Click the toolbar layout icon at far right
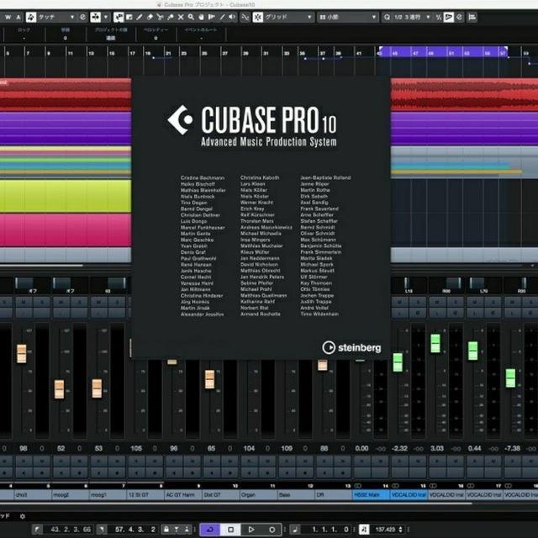 (x=472, y=17)
